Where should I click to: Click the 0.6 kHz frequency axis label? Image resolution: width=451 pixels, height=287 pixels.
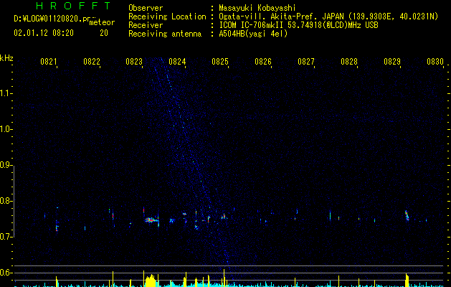coord(6,273)
